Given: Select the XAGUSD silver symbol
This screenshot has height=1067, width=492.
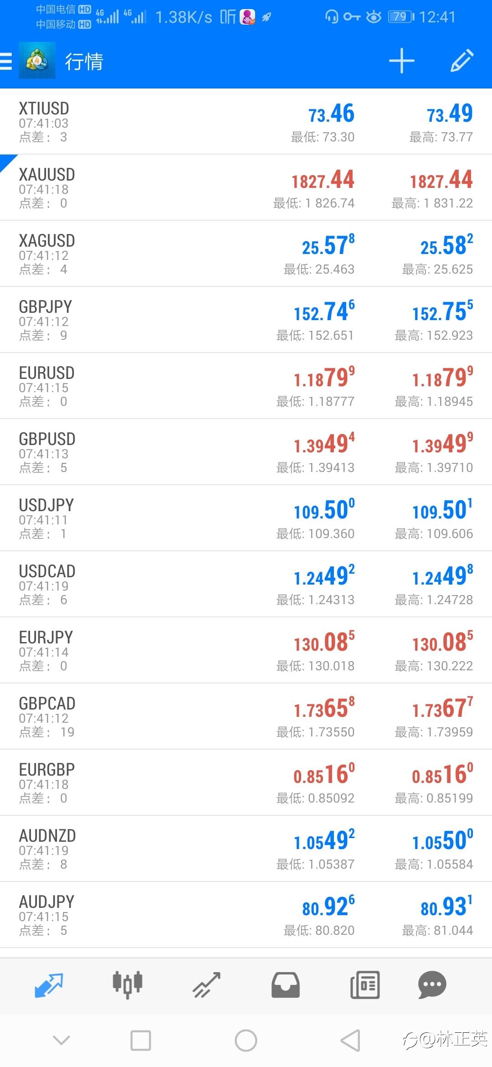Looking at the screenshot, I should (x=47, y=241).
